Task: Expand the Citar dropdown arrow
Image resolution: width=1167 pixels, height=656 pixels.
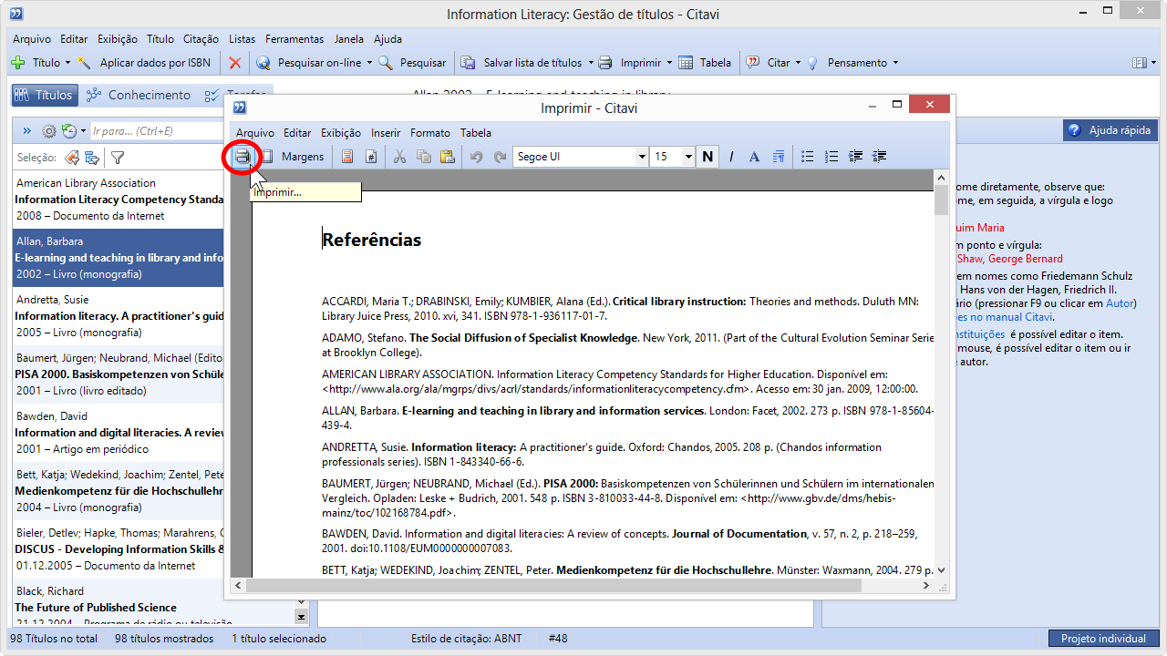Action: point(798,63)
